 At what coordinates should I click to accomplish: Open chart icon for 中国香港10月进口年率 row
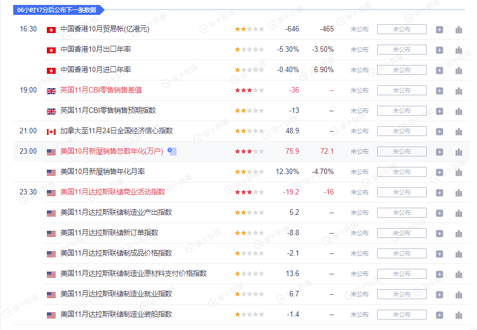pyautogui.click(x=459, y=71)
